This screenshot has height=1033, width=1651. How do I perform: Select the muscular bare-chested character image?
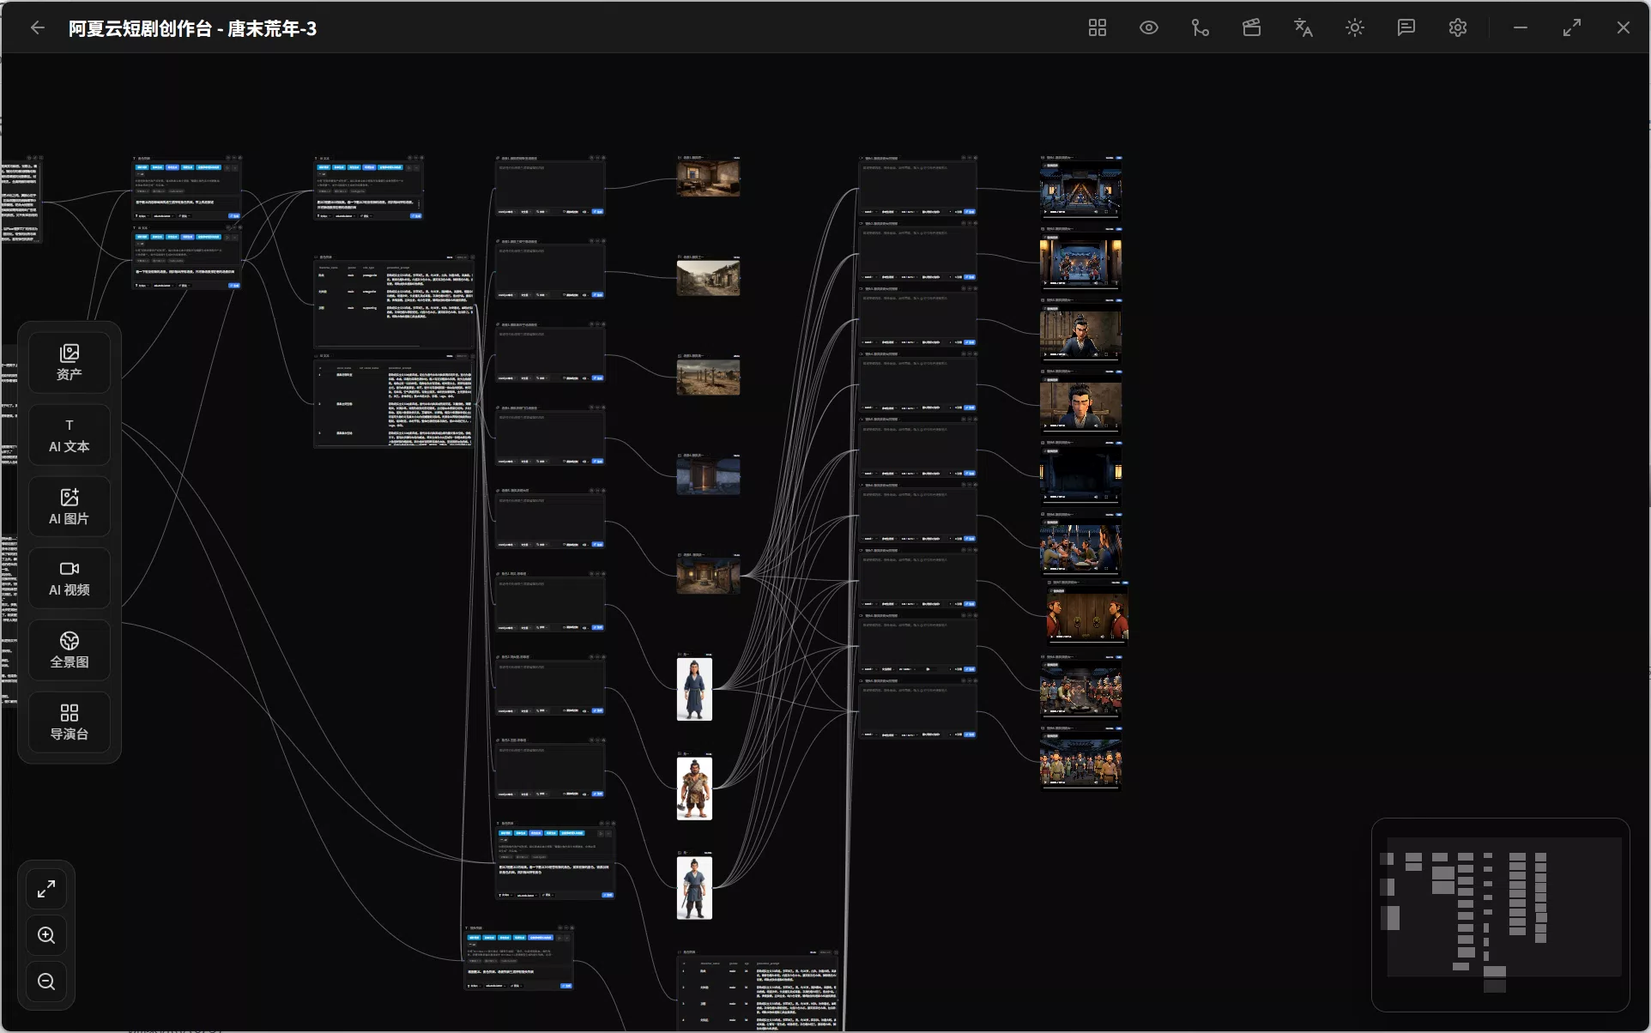694,788
